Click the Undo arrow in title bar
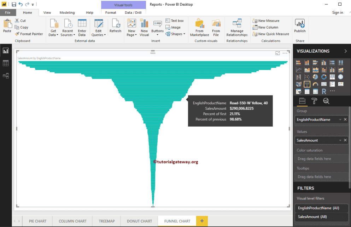 pos(21,4)
